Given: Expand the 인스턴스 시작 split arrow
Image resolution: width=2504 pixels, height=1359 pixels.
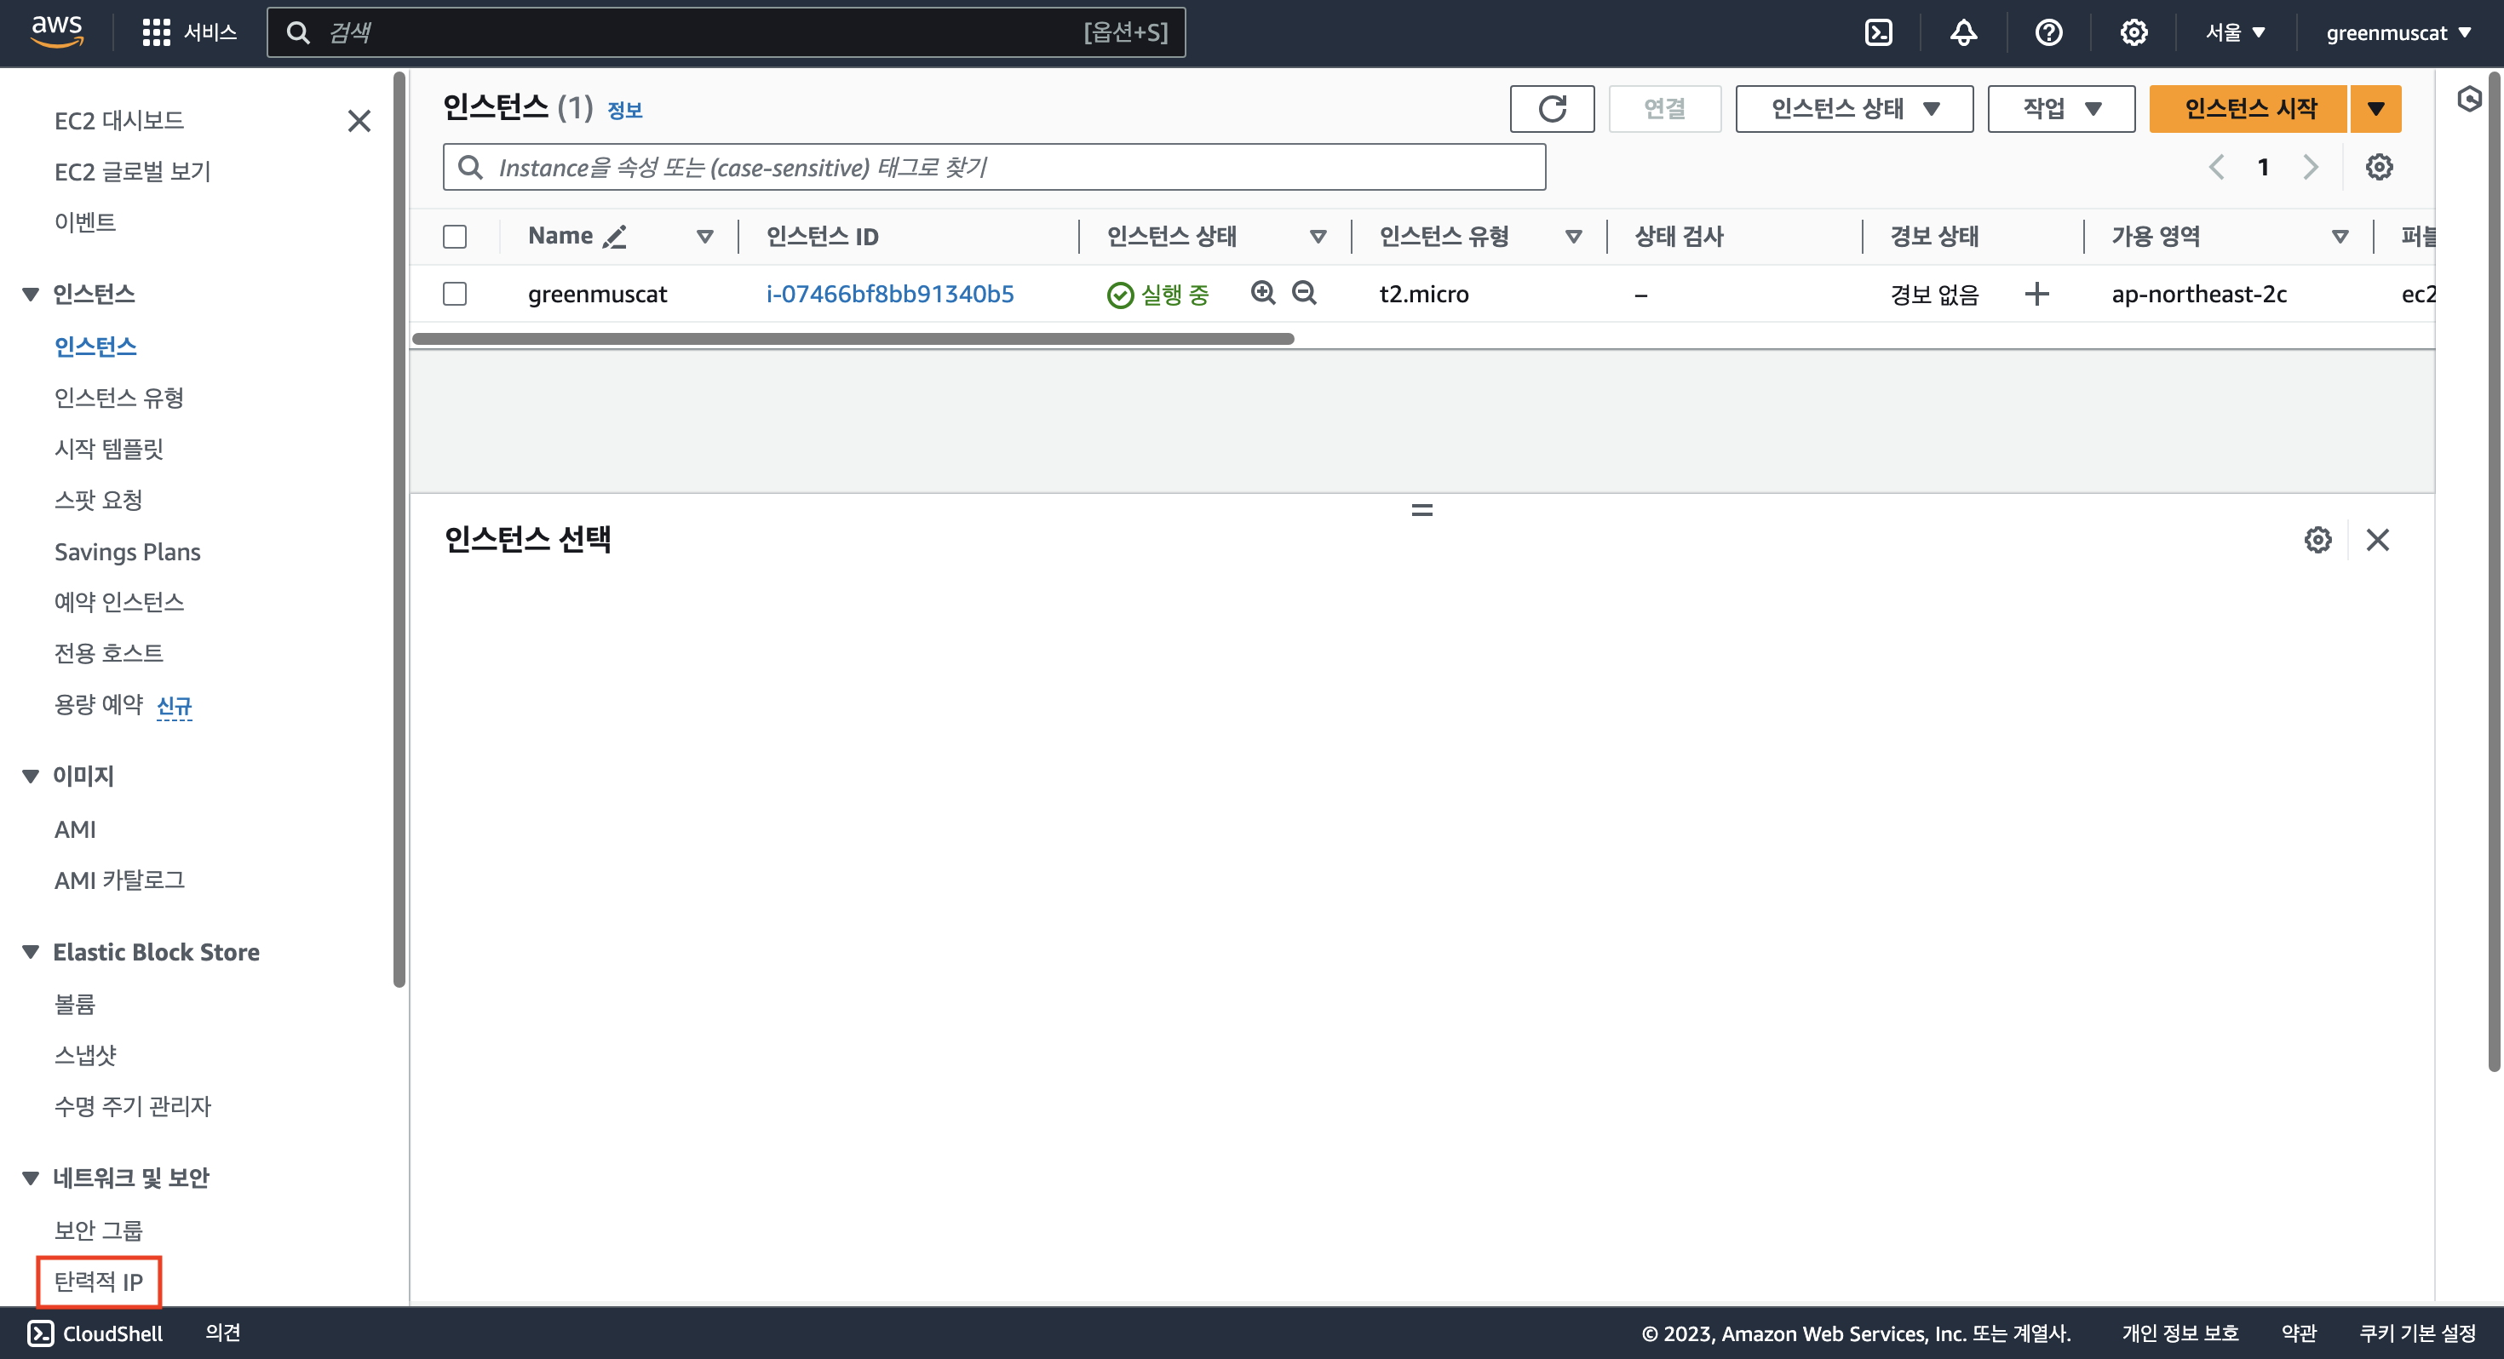Looking at the screenshot, I should tap(2375, 108).
